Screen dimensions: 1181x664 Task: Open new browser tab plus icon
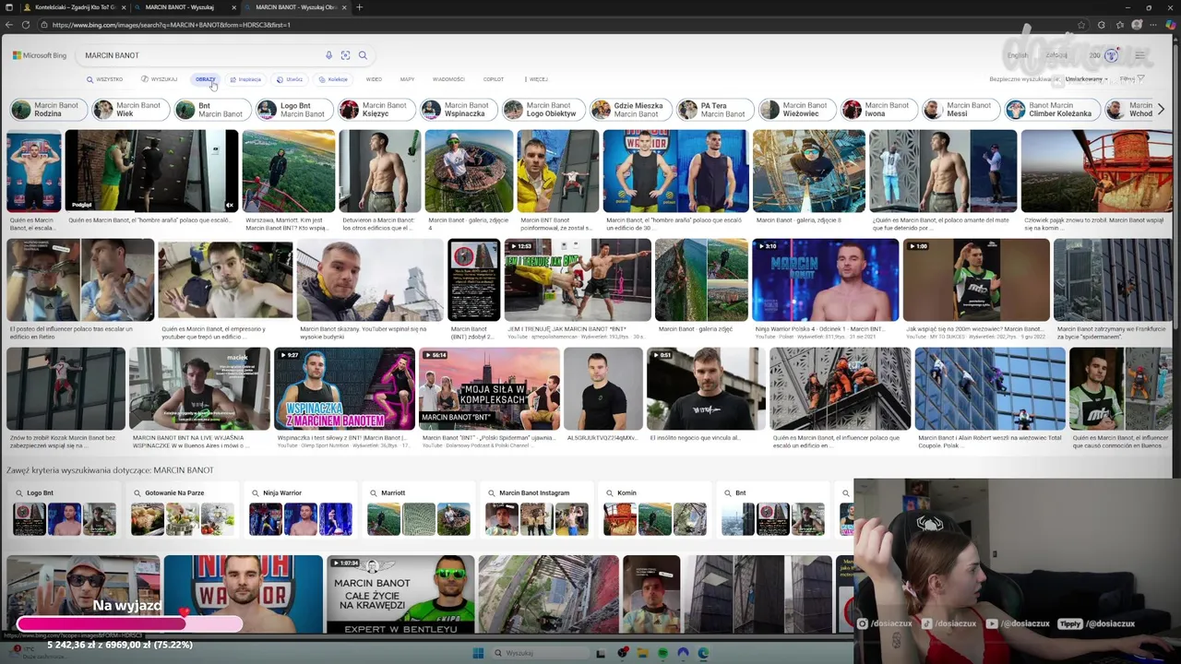pyautogui.click(x=359, y=7)
